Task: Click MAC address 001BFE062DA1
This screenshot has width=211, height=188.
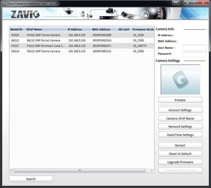Action: click(x=102, y=41)
